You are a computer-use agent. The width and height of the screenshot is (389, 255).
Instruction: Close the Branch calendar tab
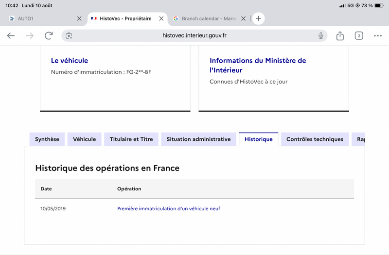(x=244, y=18)
